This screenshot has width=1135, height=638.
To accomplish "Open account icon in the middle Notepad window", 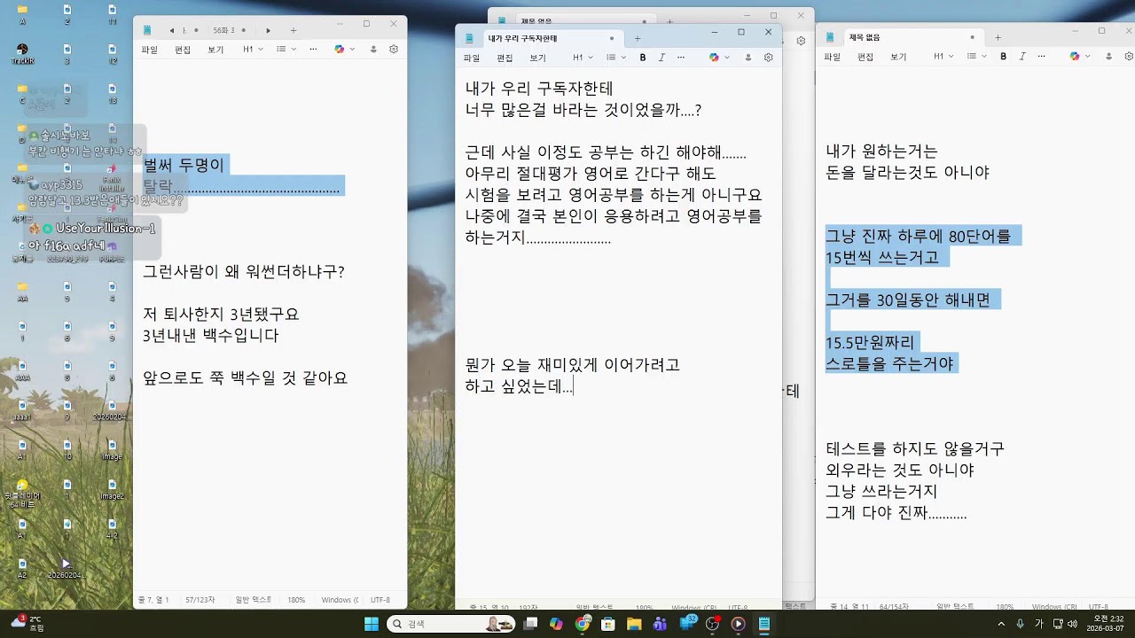I will [x=748, y=58].
